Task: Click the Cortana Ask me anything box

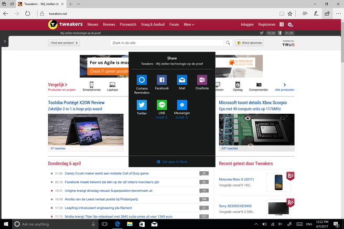Action: click(55, 224)
